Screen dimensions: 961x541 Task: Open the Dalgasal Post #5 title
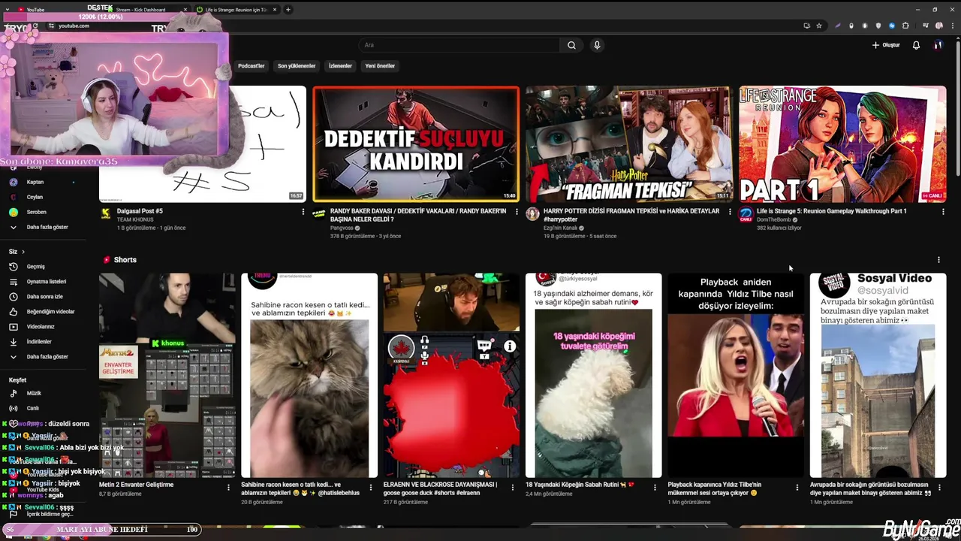[x=140, y=211]
